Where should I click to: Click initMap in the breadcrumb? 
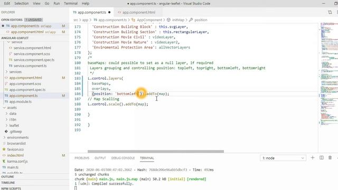(178, 20)
